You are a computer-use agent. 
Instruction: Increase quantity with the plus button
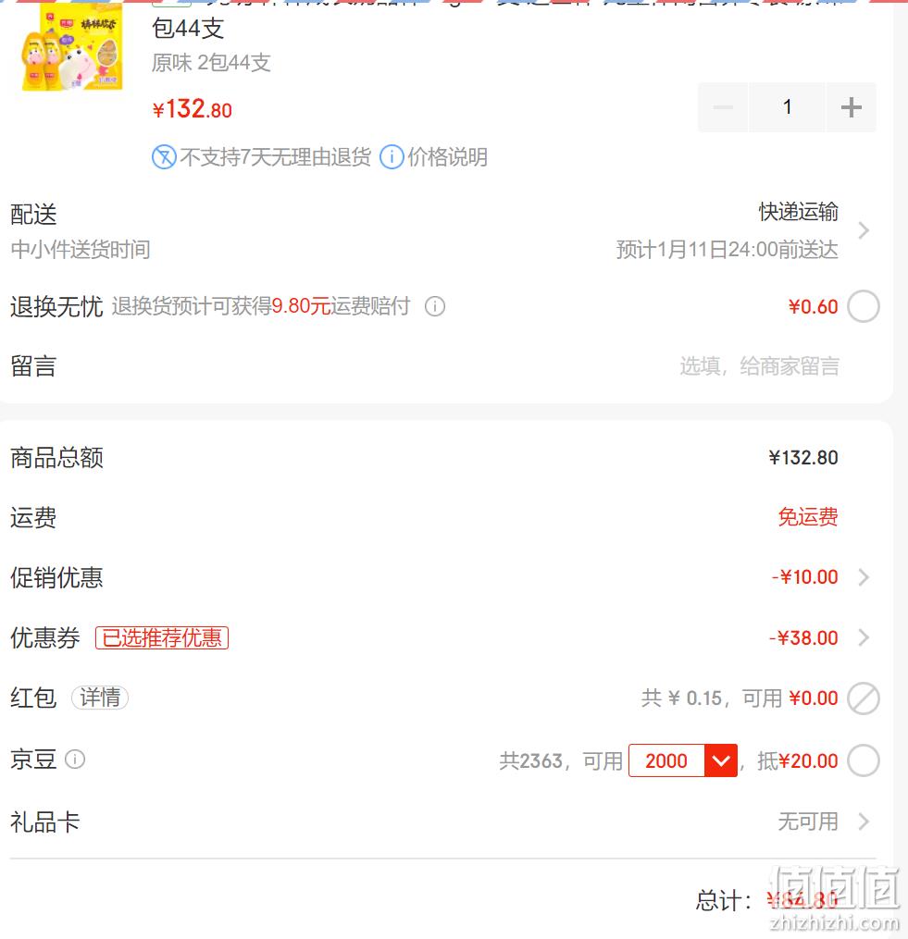tap(851, 108)
